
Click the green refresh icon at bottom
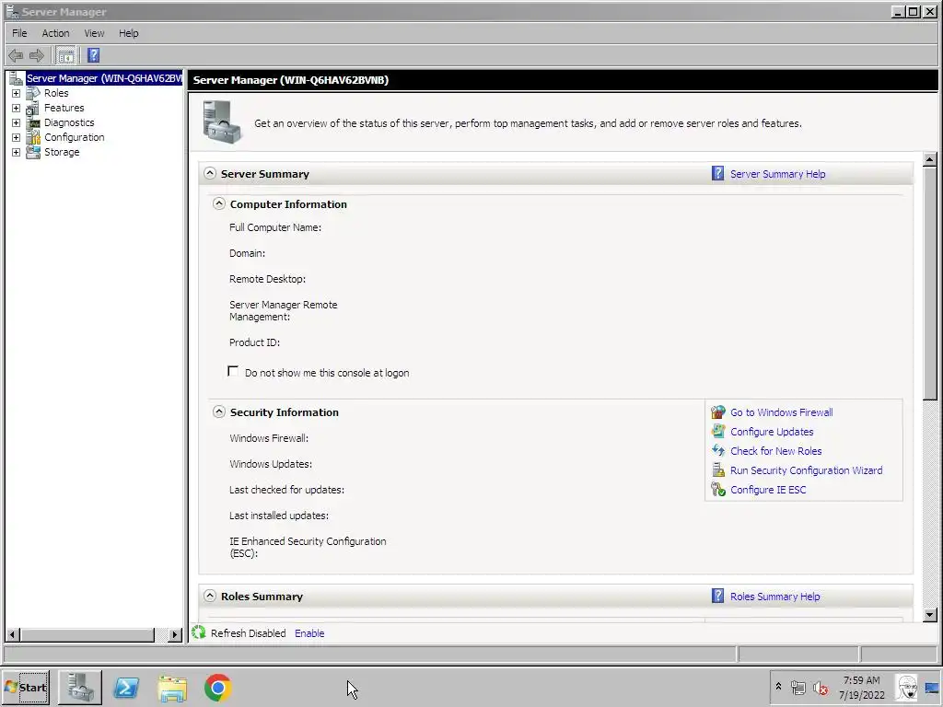[x=199, y=632]
